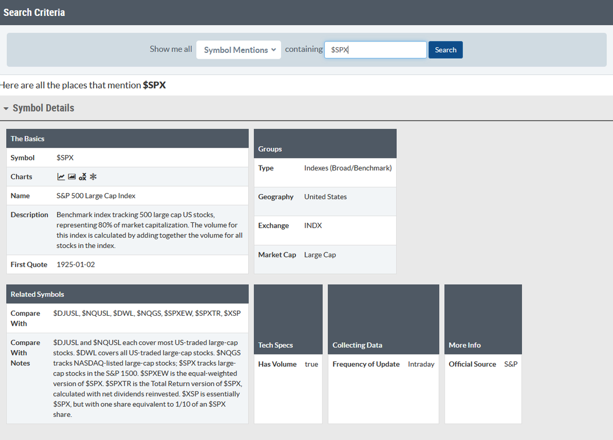
Task: Collapse the Symbol Details section
Action: pyautogui.click(x=6, y=108)
